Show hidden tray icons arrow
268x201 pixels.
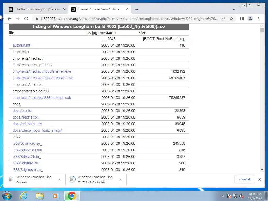point(222,196)
